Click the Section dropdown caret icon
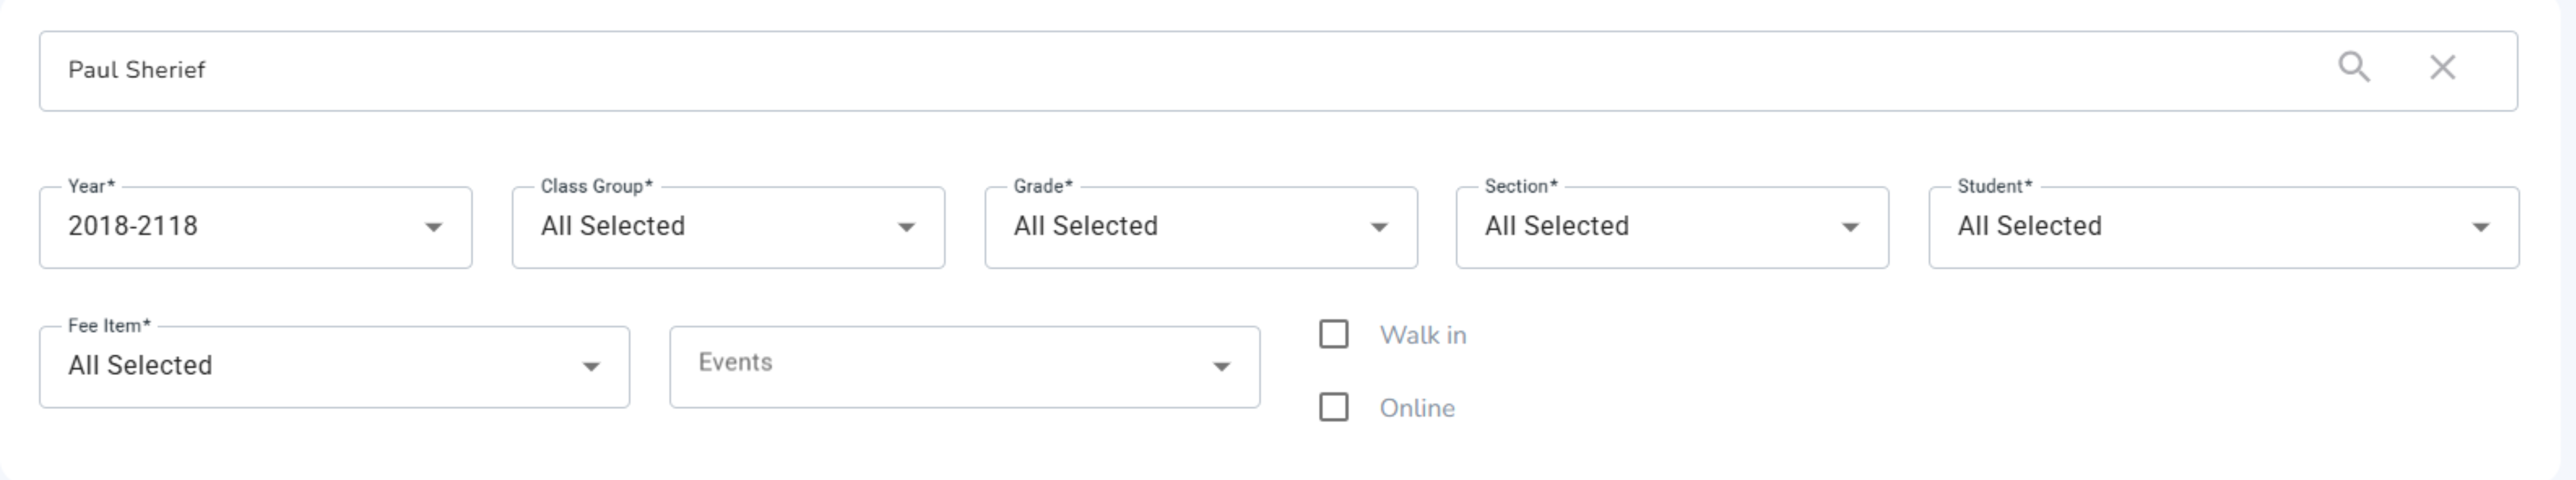This screenshot has width=2576, height=480. click(x=1850, y=227)
